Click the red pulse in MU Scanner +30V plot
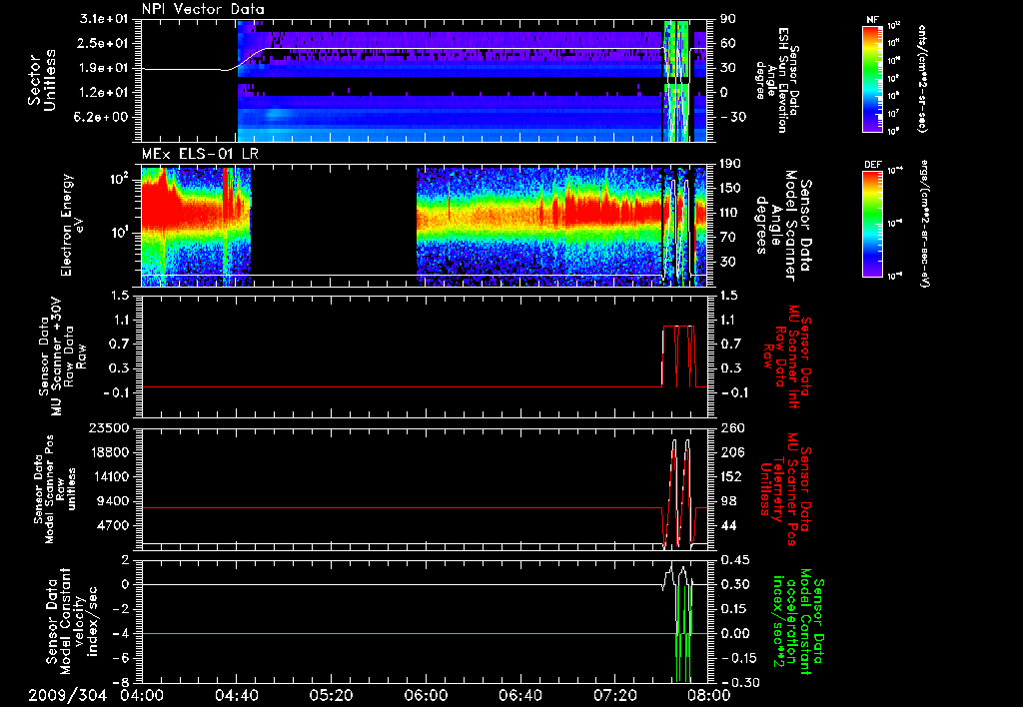1023x707 pixels. pyautogui.click(x=678, y=356)
